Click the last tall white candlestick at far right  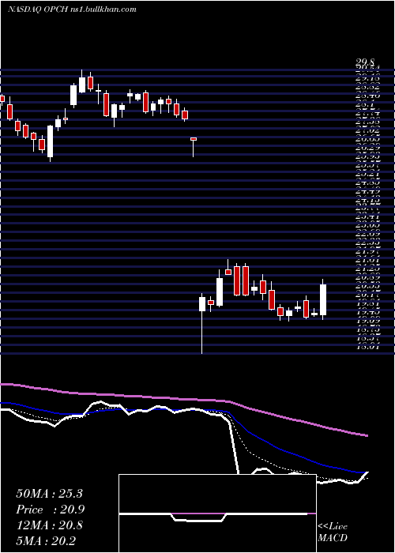[x=322, y=299]
